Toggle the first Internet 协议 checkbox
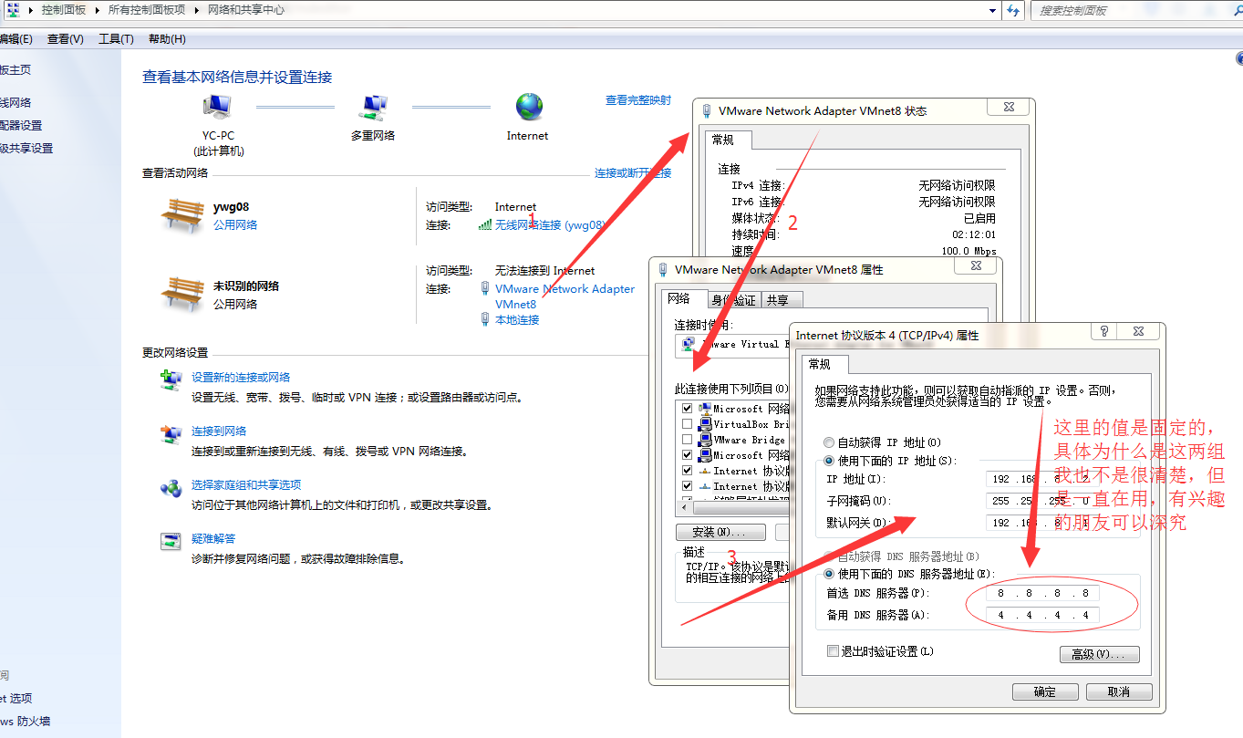1243x738 pixels. [x=688, y=471]
